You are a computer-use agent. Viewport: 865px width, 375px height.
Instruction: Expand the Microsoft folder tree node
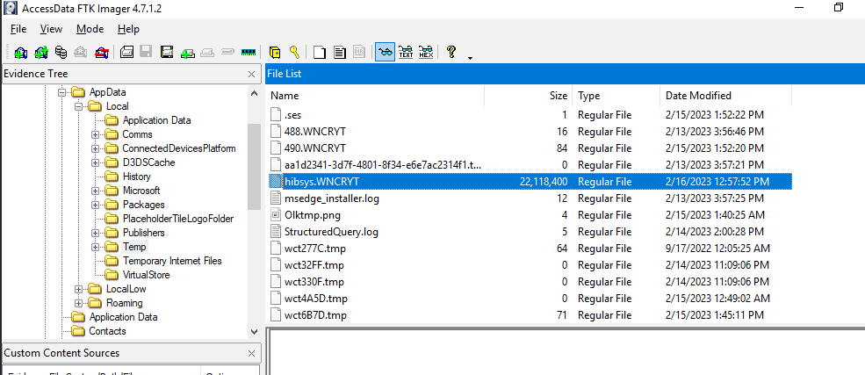click(x=96, y=191)
